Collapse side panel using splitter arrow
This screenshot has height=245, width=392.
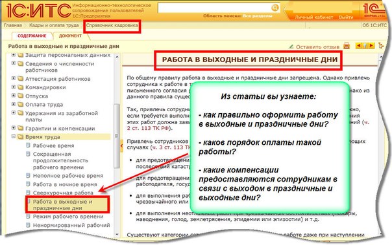tap(121, 146)
